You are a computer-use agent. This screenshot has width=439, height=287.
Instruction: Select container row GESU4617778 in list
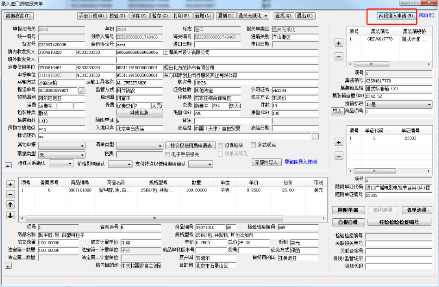[389, 39]
